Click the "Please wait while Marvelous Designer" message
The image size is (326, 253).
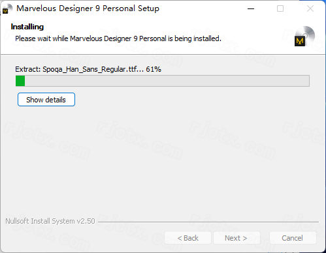(x=118, y=38)
